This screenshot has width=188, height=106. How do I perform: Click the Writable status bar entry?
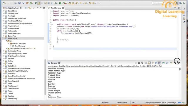point(105,102)
